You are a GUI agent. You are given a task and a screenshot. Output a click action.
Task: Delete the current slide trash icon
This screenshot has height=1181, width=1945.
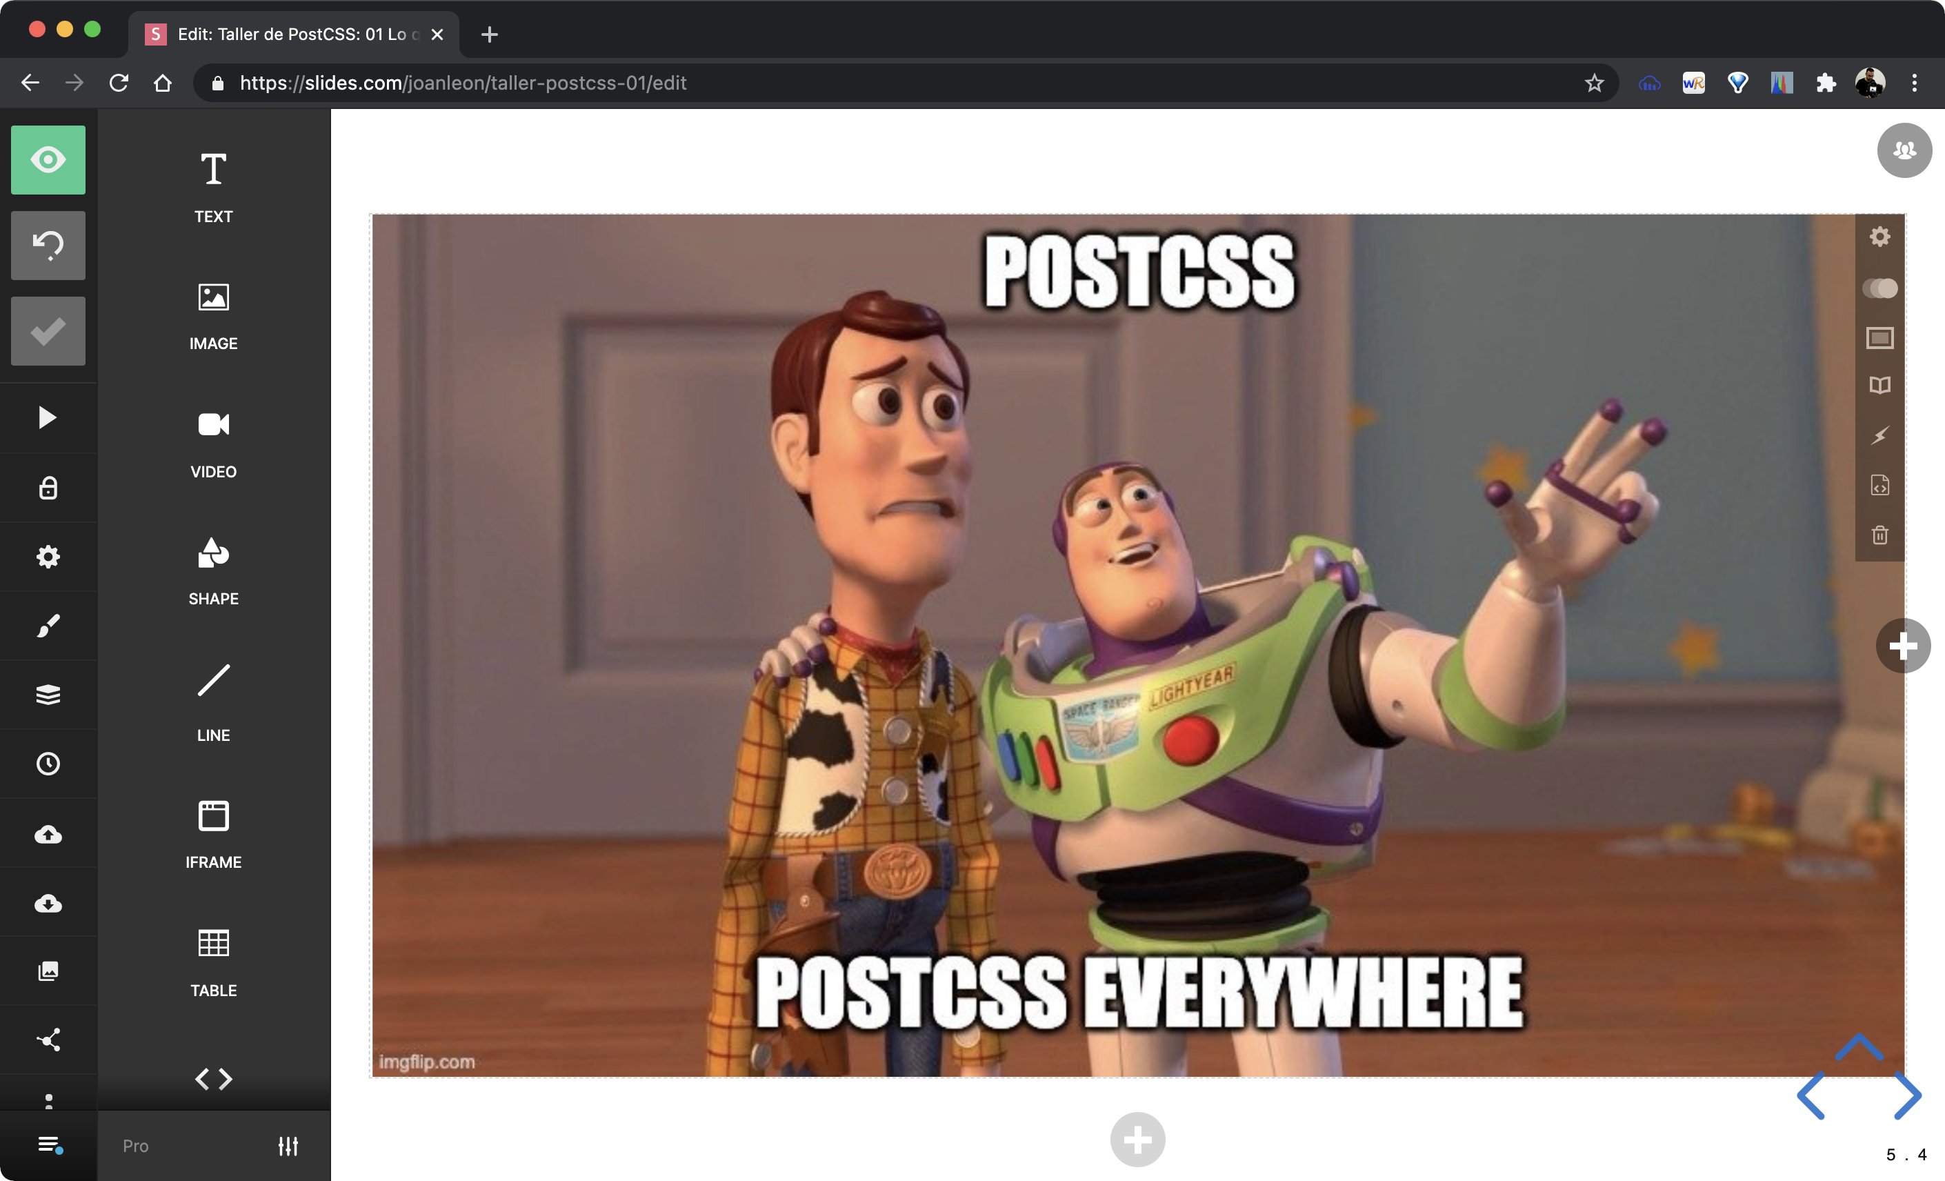1879,535
